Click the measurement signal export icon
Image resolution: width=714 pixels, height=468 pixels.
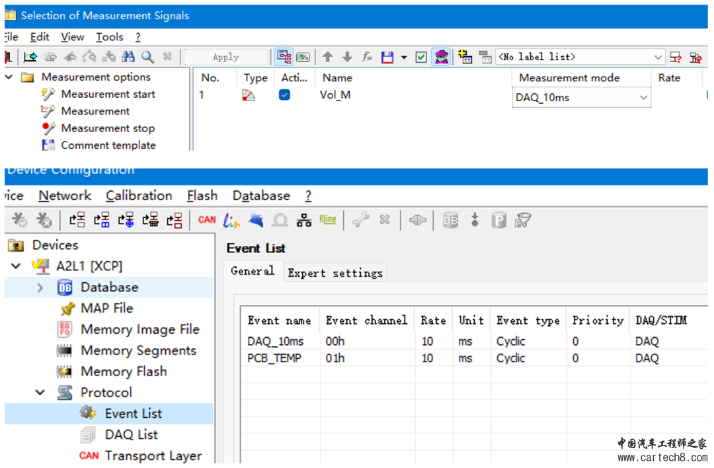pos(30,56)
